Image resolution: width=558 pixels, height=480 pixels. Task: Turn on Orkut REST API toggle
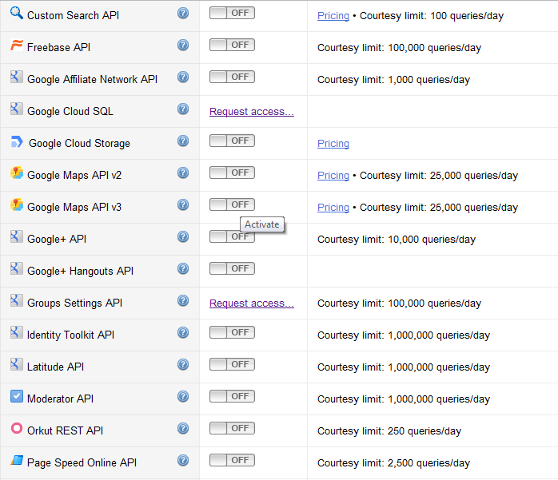click(232, 428)
